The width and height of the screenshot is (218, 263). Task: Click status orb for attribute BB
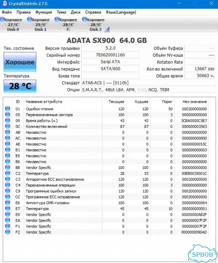(x=8, y=167)
